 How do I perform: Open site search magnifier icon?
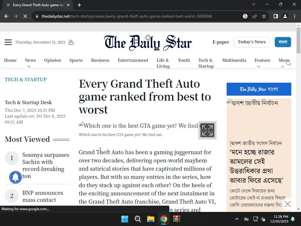click(x=289, y=63)
